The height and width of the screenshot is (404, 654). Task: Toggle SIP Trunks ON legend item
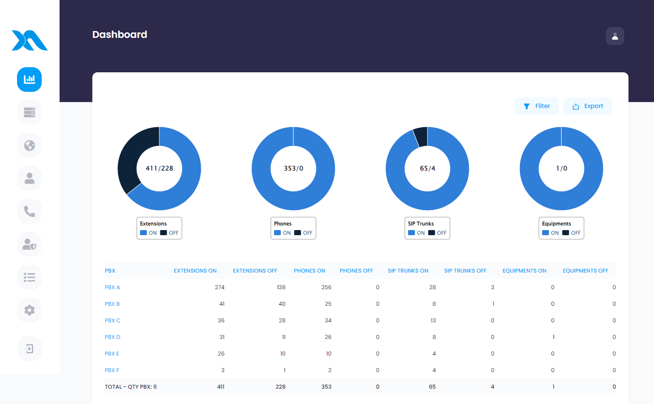pos(417,233)
